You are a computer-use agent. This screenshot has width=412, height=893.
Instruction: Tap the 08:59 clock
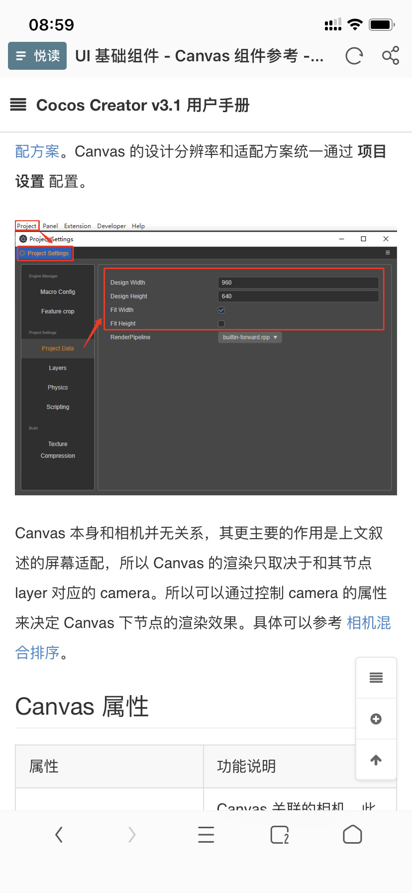click(51, 24)
